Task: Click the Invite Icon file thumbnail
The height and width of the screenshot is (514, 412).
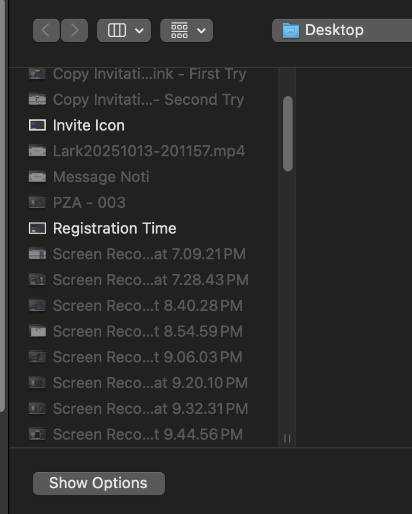Action: [x=37, y=125]
